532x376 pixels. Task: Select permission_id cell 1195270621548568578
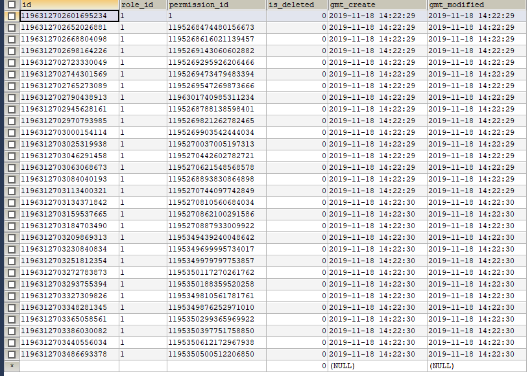click(x=217, y=167)
